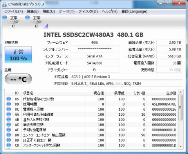188x154 pixels.
Task: Select the E: drive status indicator
Action: pos(34,21)
